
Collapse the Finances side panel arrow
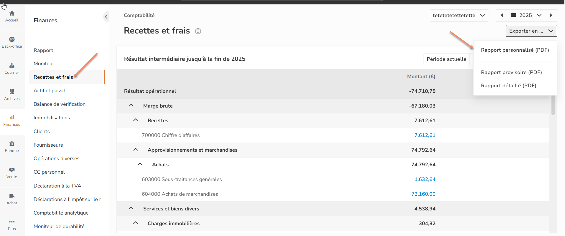(106, 17)
